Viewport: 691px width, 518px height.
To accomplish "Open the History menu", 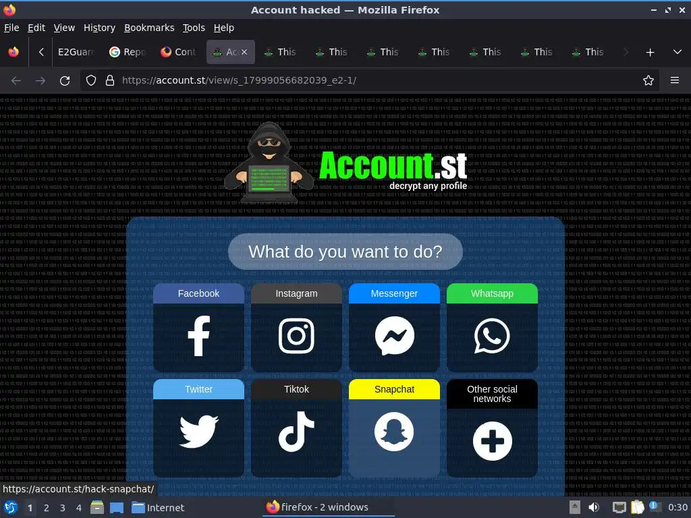I will pyautogui.click(x=99, y=28).
